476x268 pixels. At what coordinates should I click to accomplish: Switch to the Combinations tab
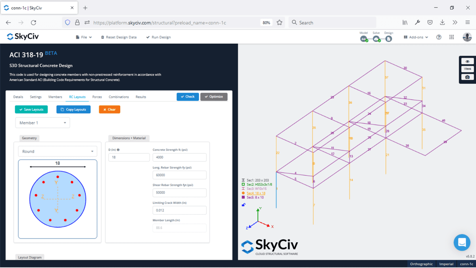(118, 96)
